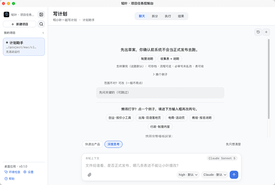The image size is (275, 185).
Task: Choose 制度说明 chip
Action: click(x=147, y=59)
